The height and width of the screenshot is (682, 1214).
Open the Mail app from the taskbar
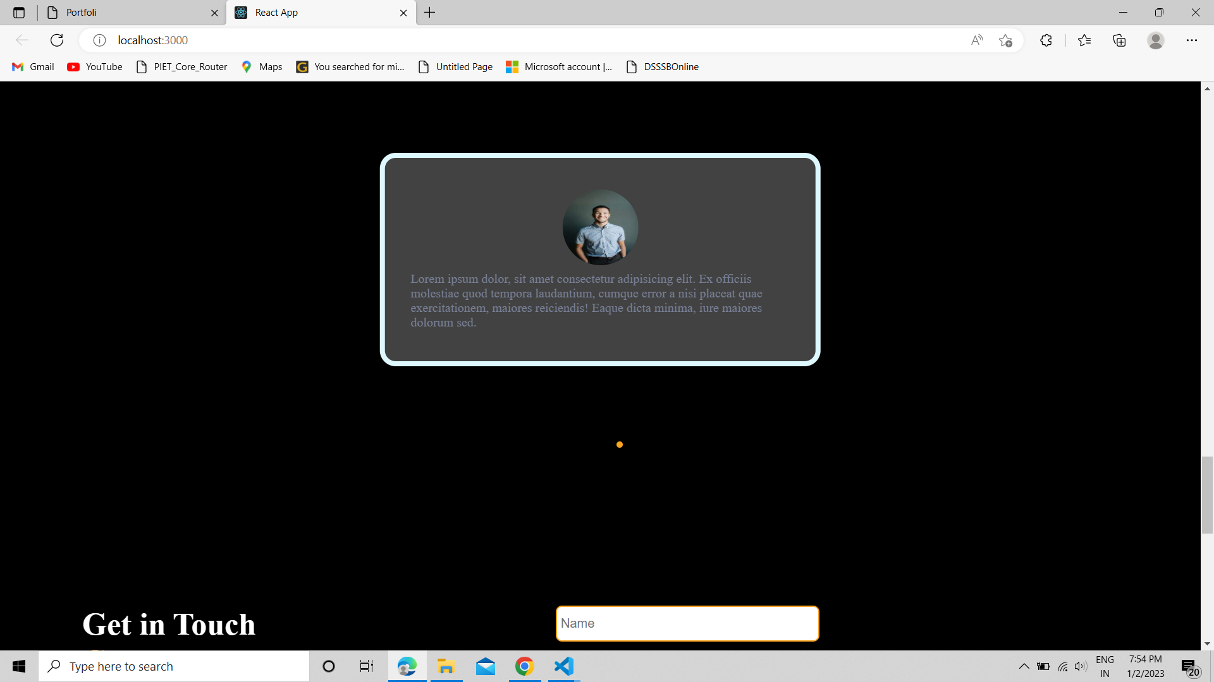(x=485, y=666)
